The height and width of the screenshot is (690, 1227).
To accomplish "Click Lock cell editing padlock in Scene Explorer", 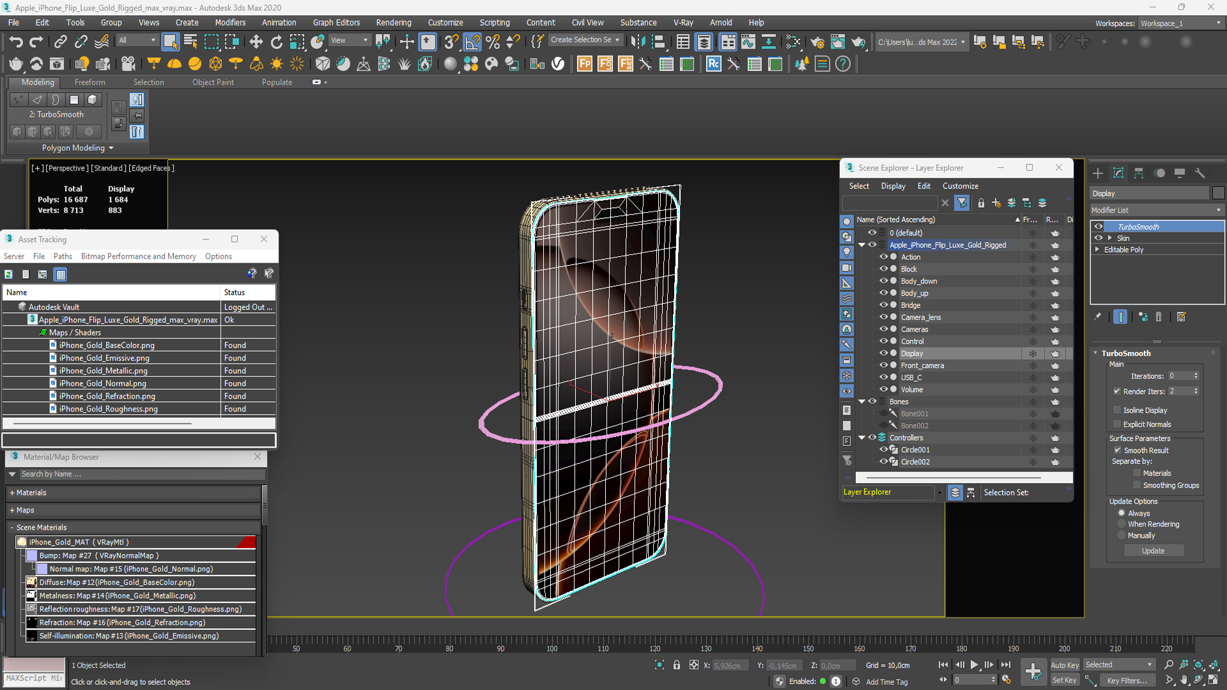I will pos(981,203).
